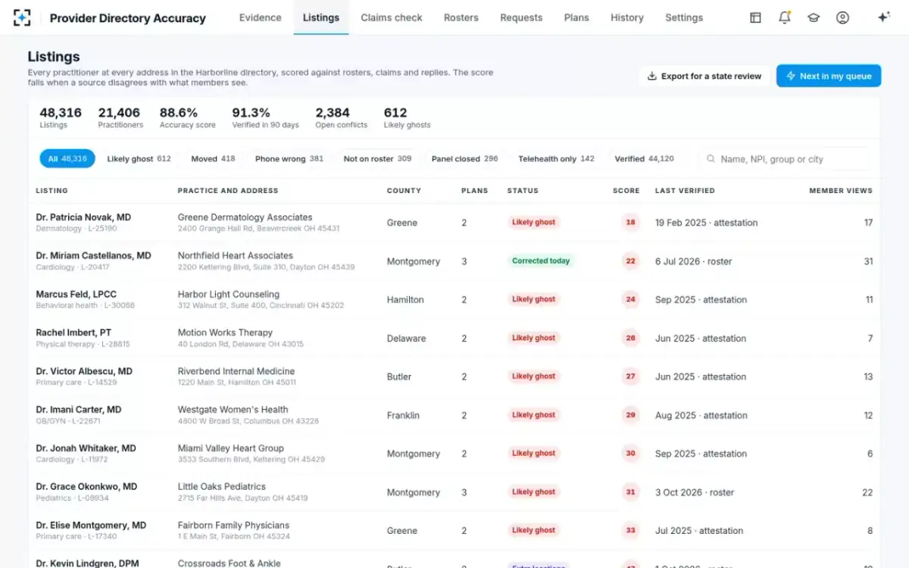Open the user profile icon

(x=842, y=17)
